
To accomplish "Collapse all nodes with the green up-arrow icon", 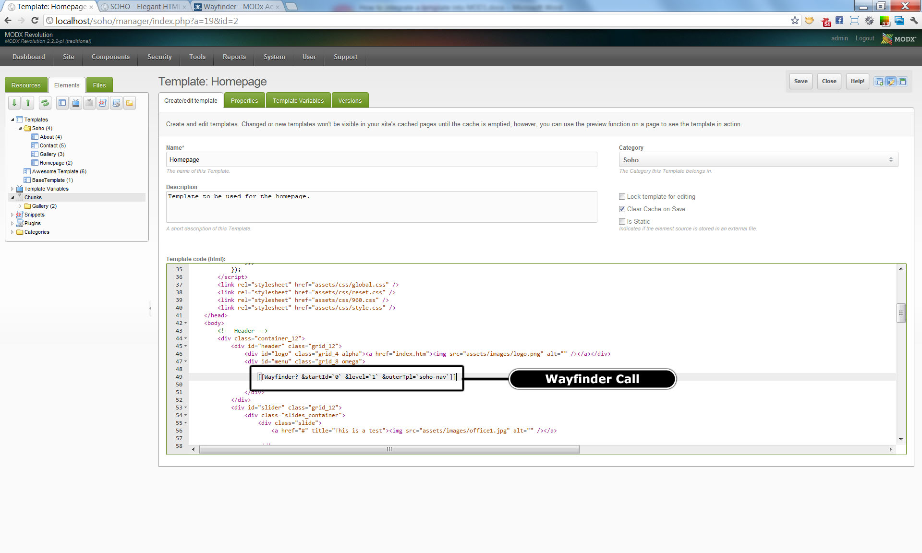I will tap(28, 103).
